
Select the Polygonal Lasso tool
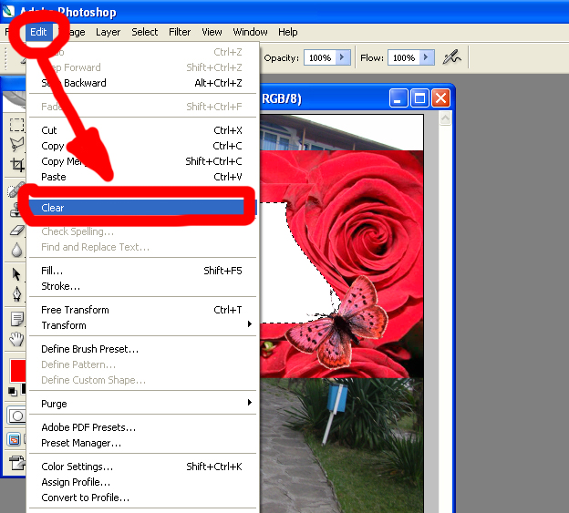(16, 144)
